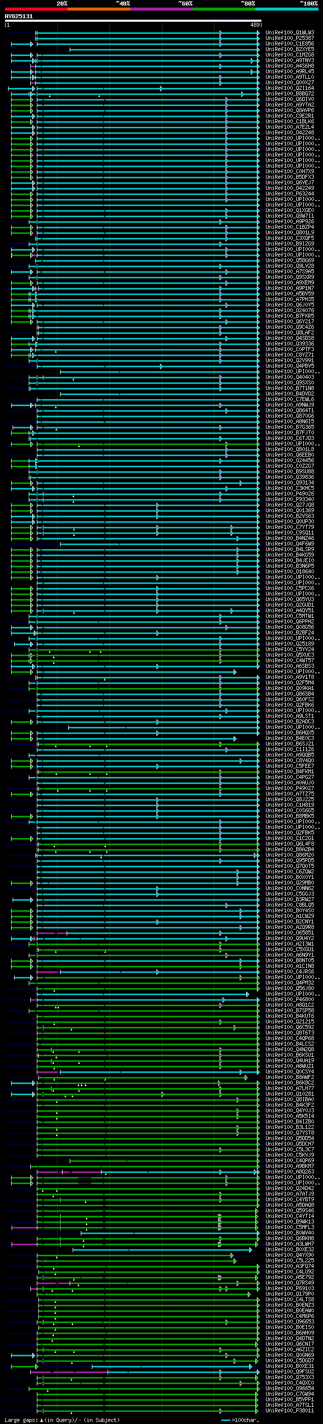
Task: Click hit label UniRef100_P69103
Action: [290, 1288]
